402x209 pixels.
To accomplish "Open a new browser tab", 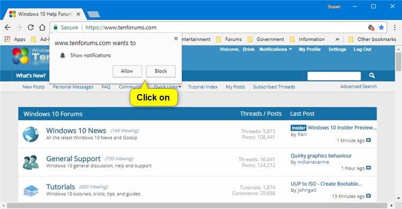I will coord(94,14).
